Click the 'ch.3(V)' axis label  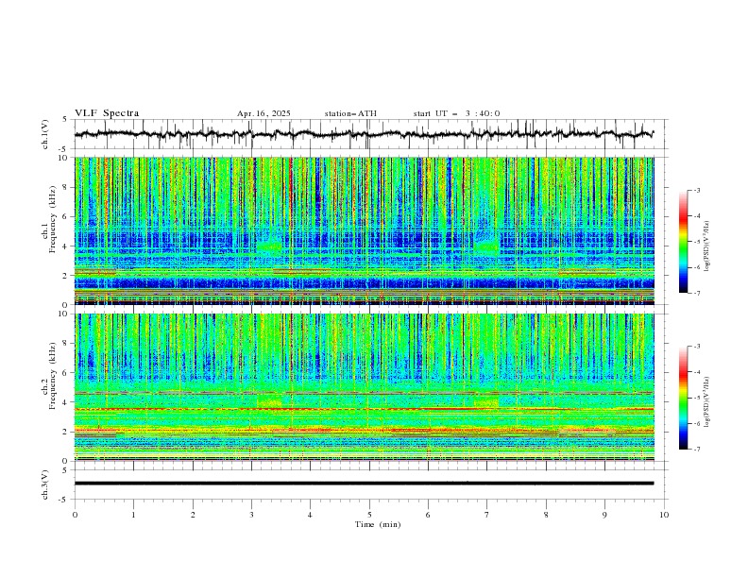45,484
